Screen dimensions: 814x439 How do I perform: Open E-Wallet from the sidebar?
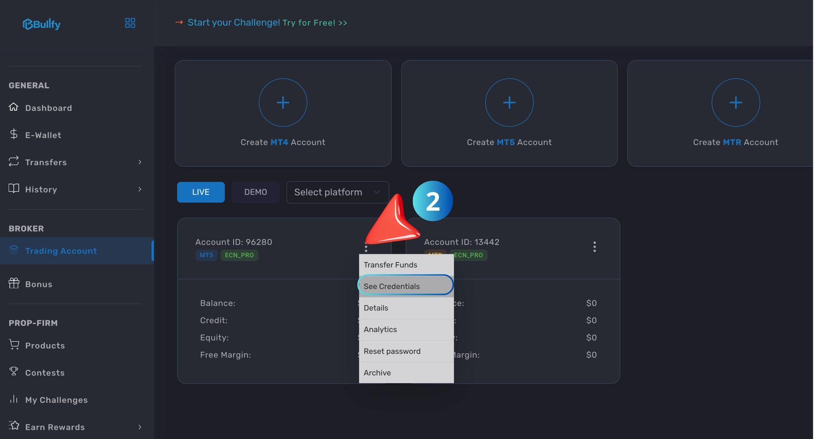point(43,135)
